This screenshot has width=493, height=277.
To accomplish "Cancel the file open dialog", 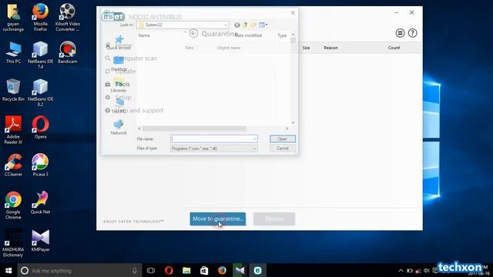I will 283,149.
